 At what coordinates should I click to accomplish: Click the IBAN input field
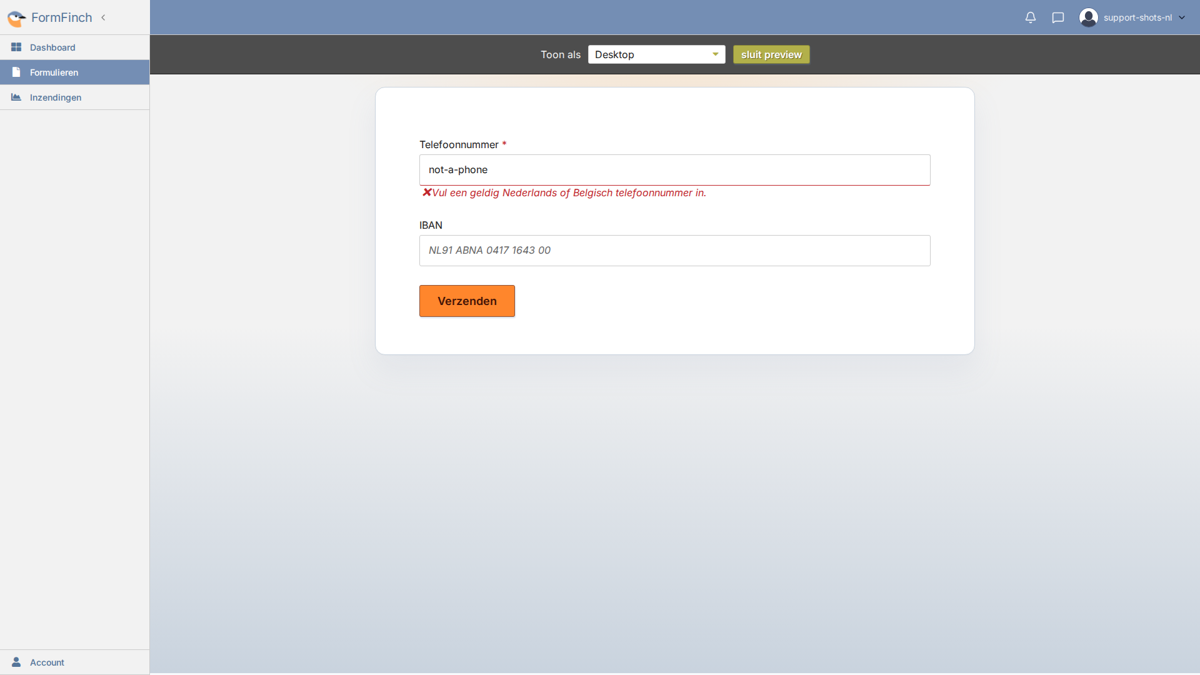[x=674, y=251]
